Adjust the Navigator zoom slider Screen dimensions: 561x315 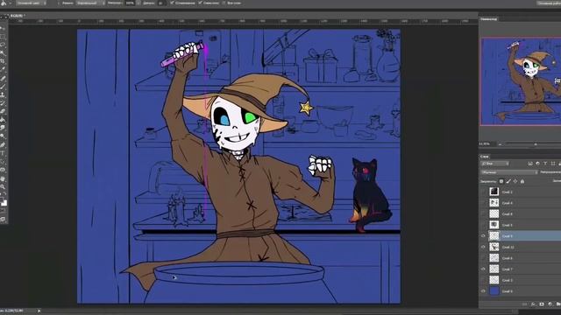(x=536, y=144)
